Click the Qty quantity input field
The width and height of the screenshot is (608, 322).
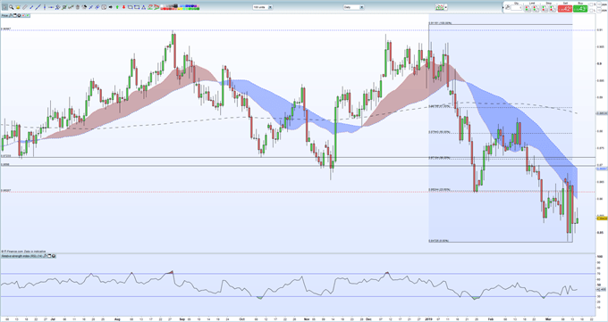517,8
